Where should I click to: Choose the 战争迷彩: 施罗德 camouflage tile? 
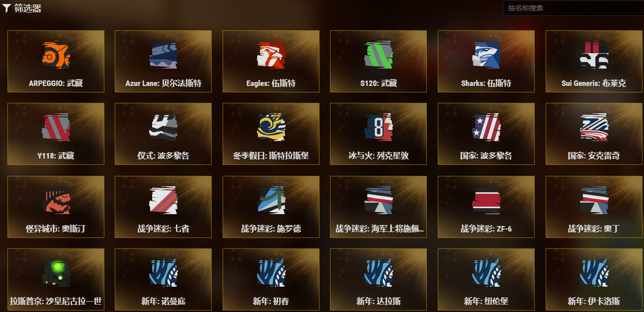coord(271,207)
